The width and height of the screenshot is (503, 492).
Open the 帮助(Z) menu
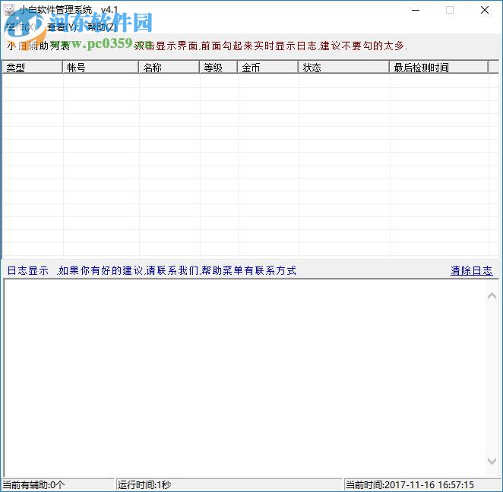(103, 27)
